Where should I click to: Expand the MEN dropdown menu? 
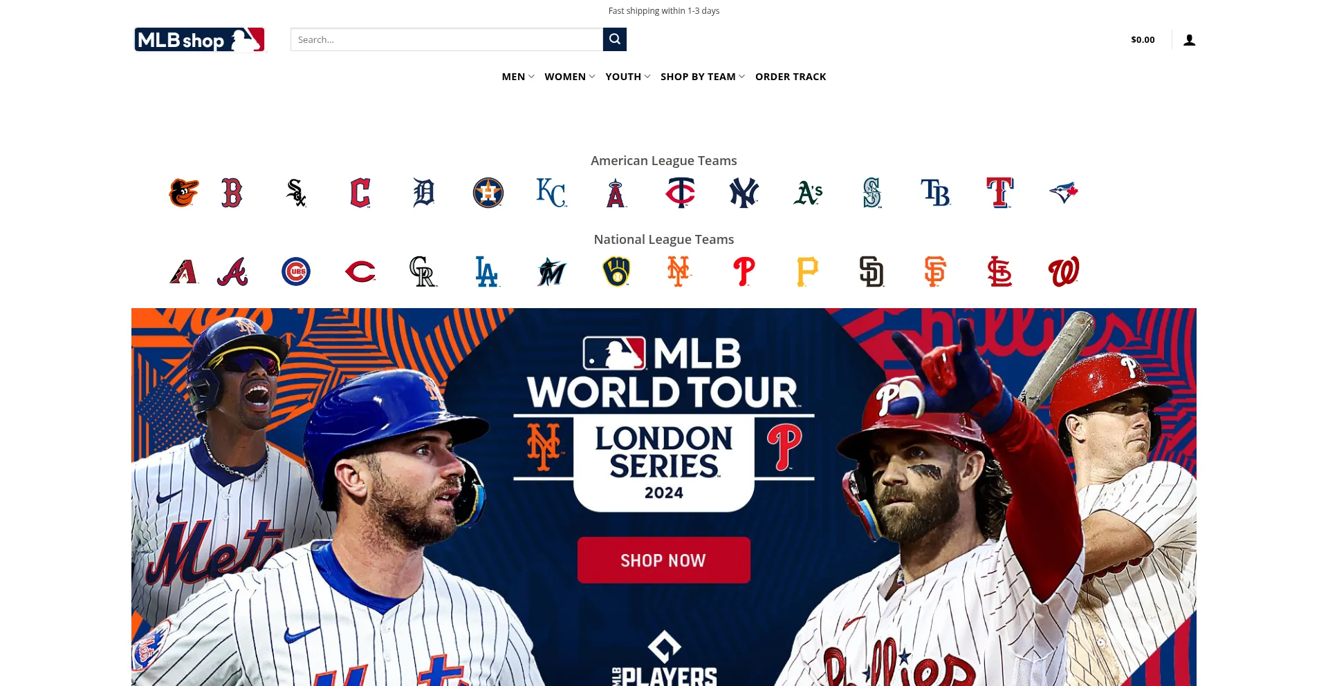coord(518,77)
